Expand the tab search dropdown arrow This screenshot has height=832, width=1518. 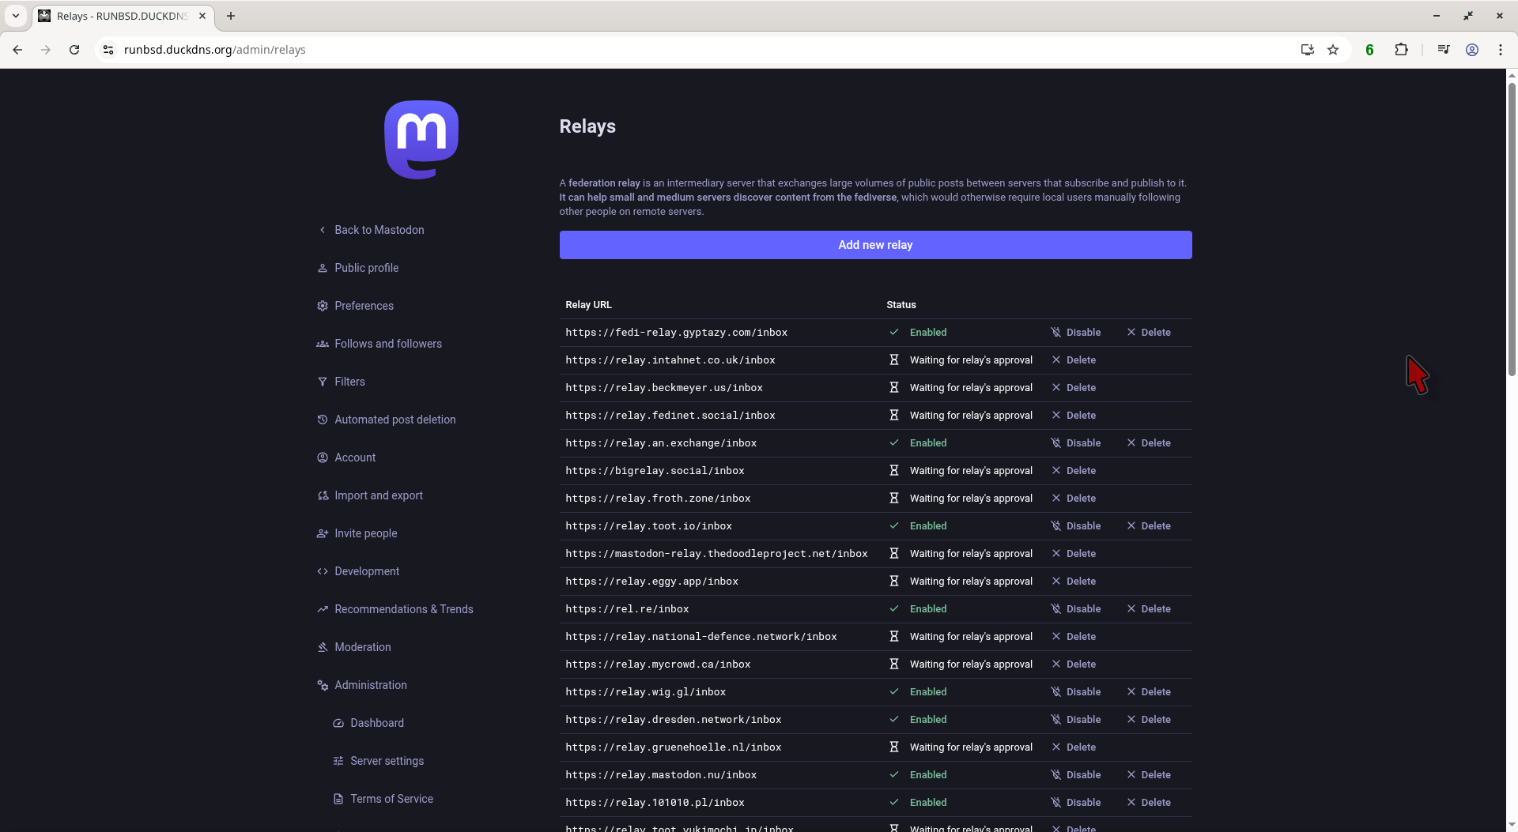tap(16, 16)
